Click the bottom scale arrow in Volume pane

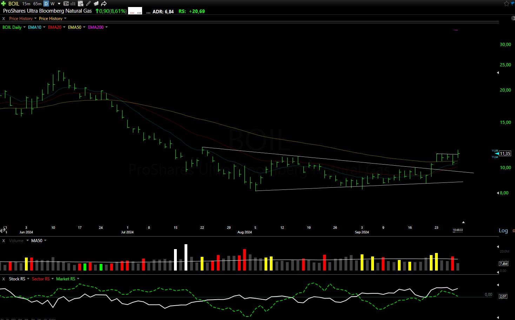pos(498,272)
